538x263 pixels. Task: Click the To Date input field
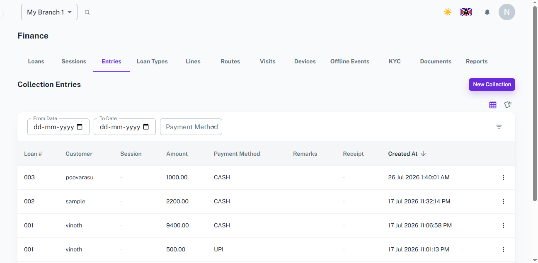click(x=125, y=127)
